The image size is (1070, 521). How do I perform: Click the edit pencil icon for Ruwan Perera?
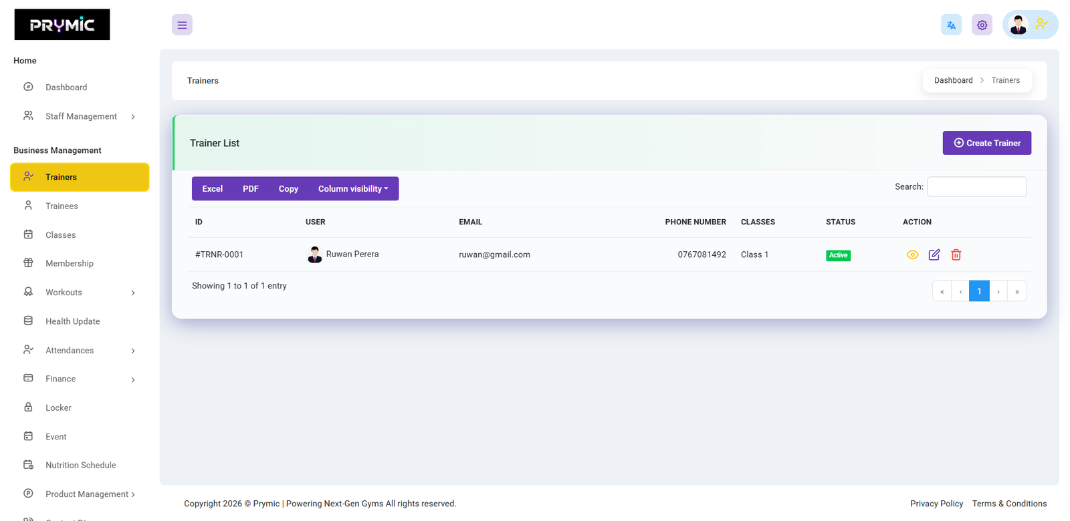(x=934, y=254)
